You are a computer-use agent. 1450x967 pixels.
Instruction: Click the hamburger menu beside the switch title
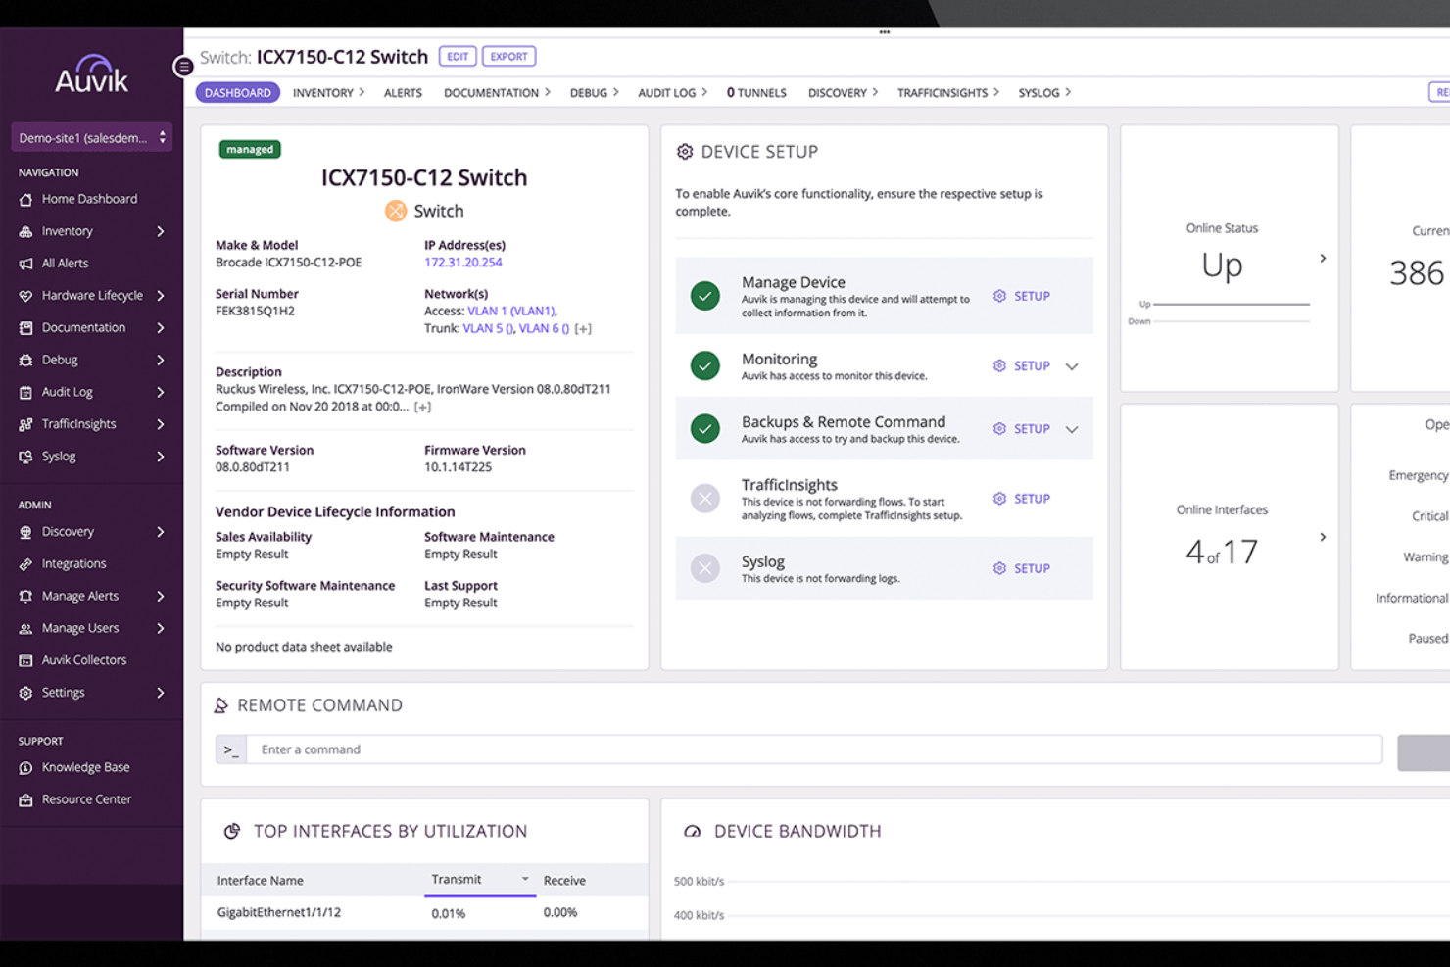[x=183, y=66]
